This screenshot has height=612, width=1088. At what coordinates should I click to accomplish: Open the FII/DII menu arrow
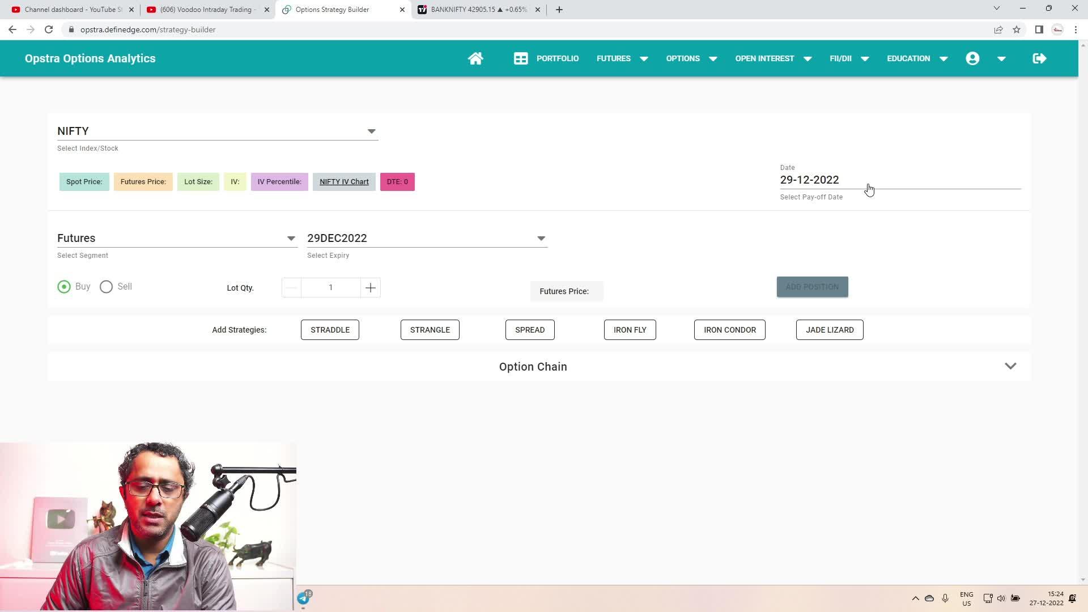(x=865, y=58)
